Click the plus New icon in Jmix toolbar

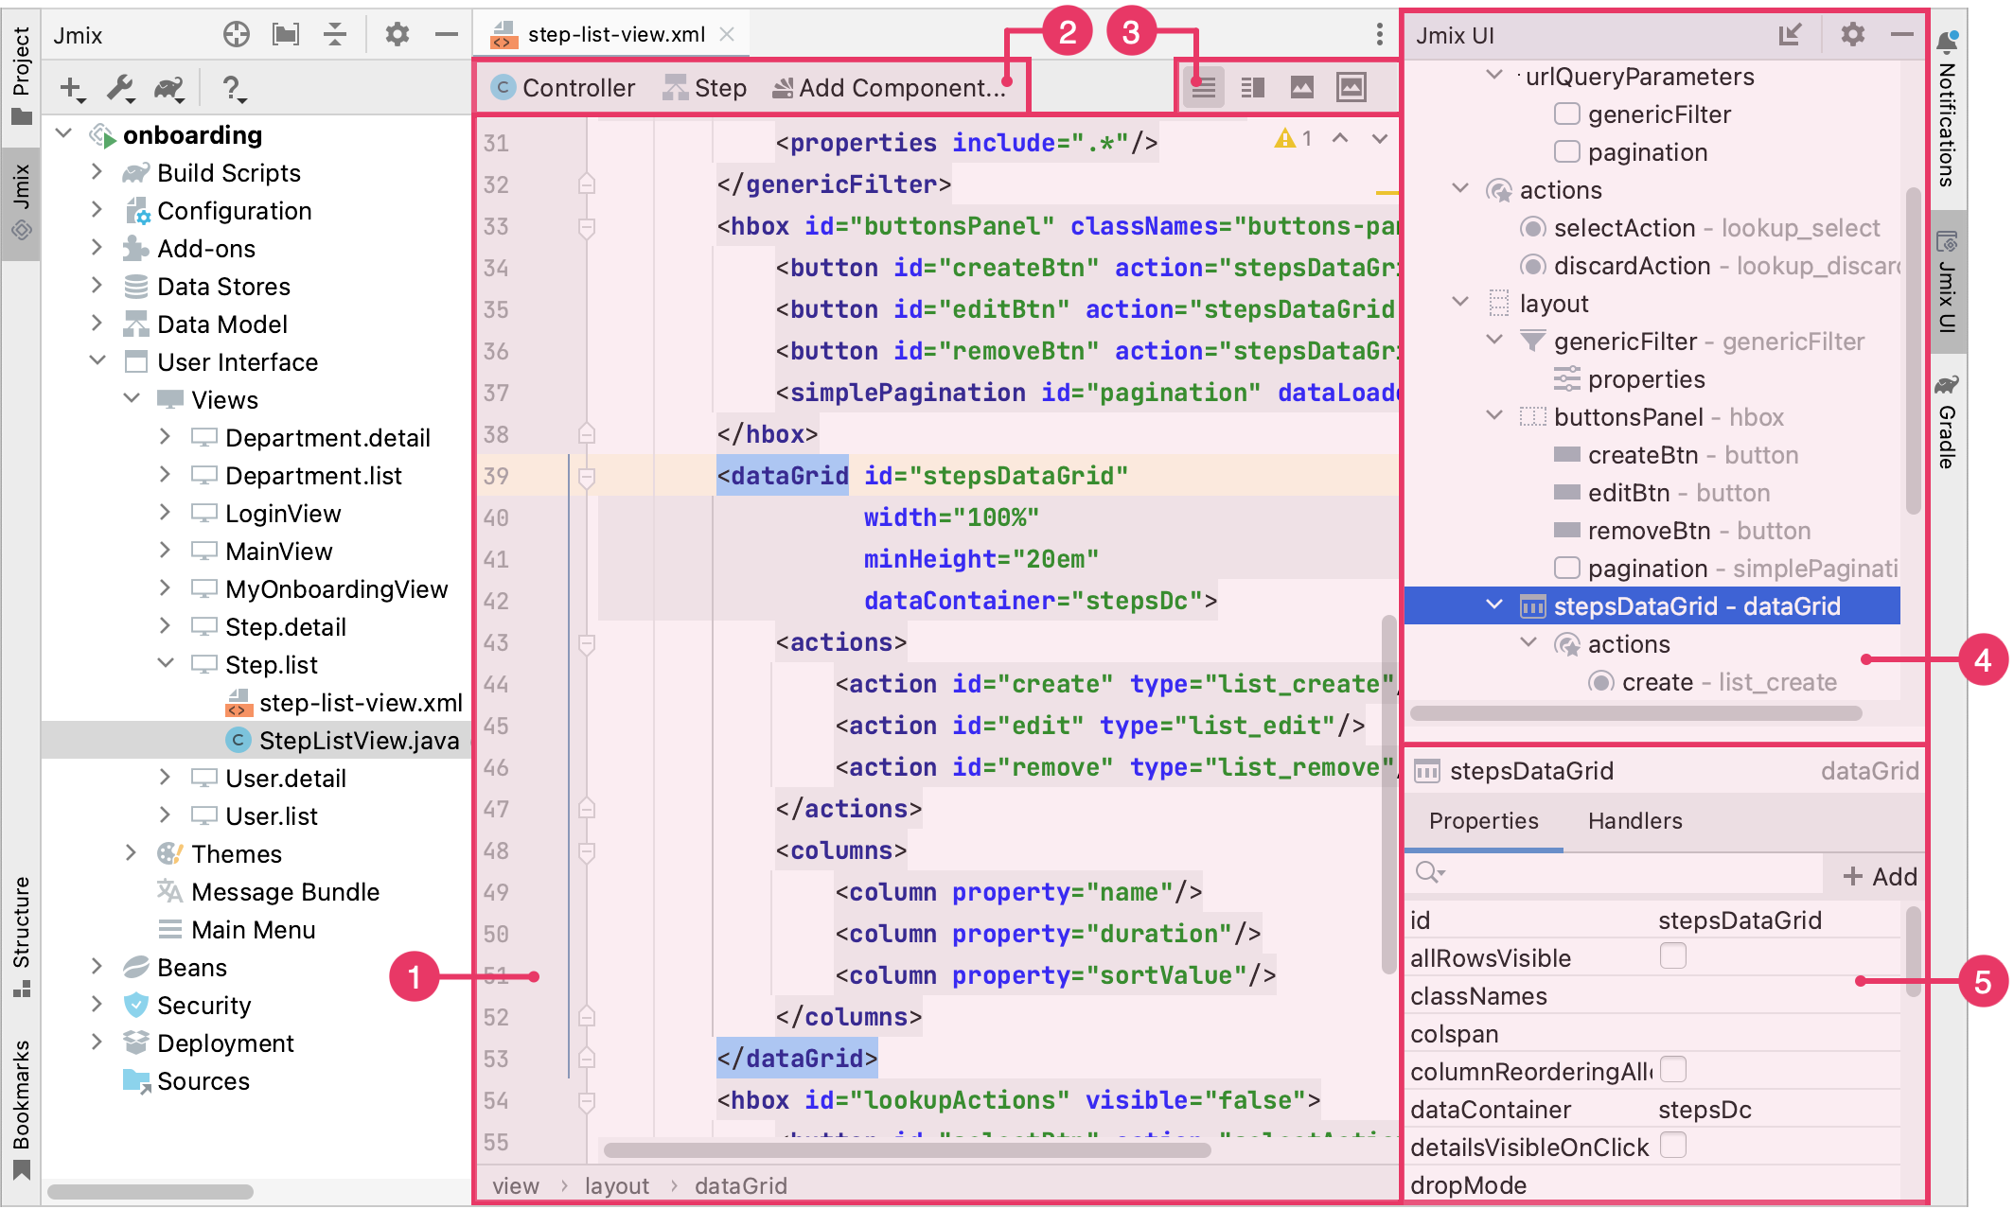coord(72,89)
